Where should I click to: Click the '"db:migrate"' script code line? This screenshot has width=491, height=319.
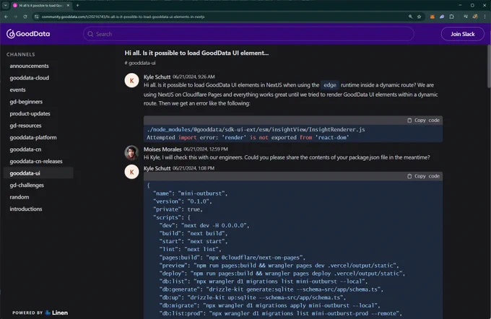(269, 305)
